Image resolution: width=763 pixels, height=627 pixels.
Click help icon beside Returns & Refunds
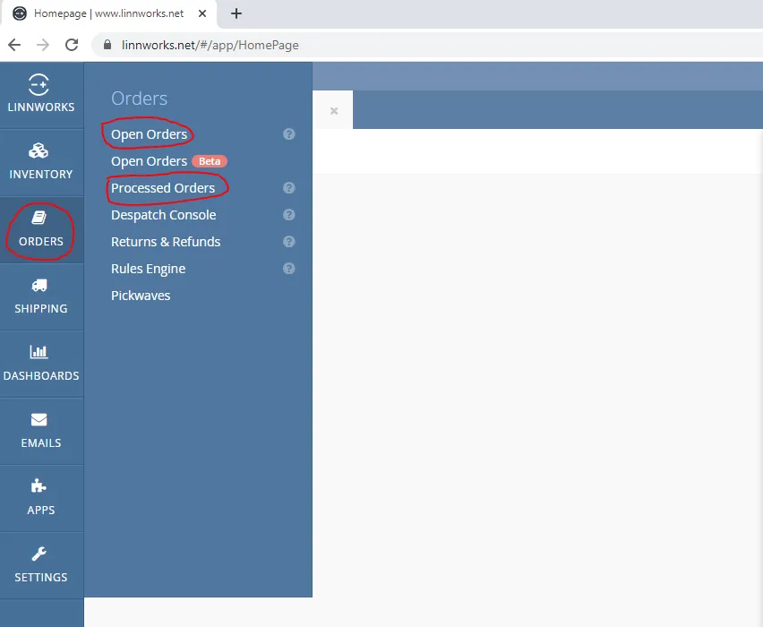point(289,242)
